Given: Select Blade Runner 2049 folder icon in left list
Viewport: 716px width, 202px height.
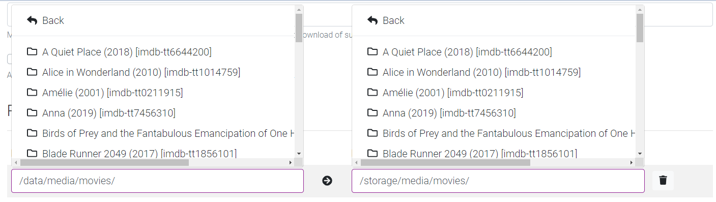Looking at the screenshot, I should pyautogui.click(x=32, y=153).
